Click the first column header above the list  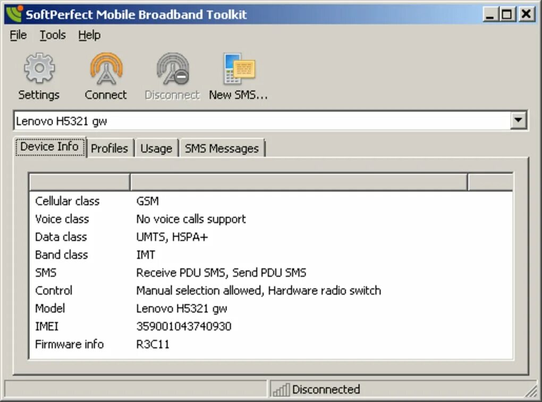80,181
